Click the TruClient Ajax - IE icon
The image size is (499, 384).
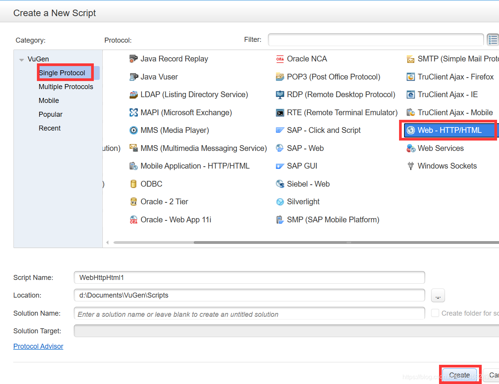pos(411,94)
